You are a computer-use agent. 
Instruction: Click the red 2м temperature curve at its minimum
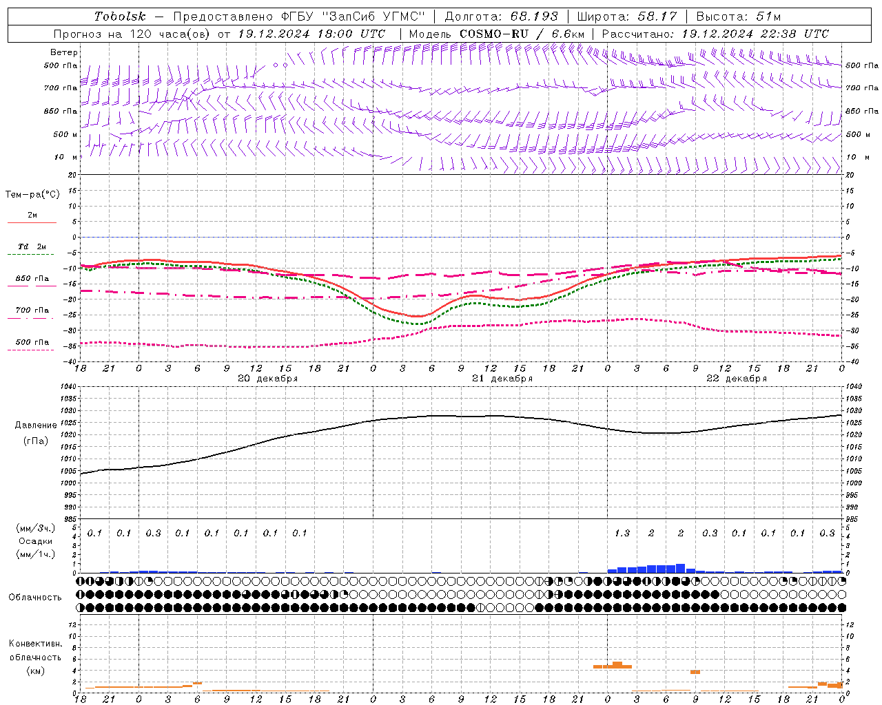pyautogui.click(x=418, y=317)
